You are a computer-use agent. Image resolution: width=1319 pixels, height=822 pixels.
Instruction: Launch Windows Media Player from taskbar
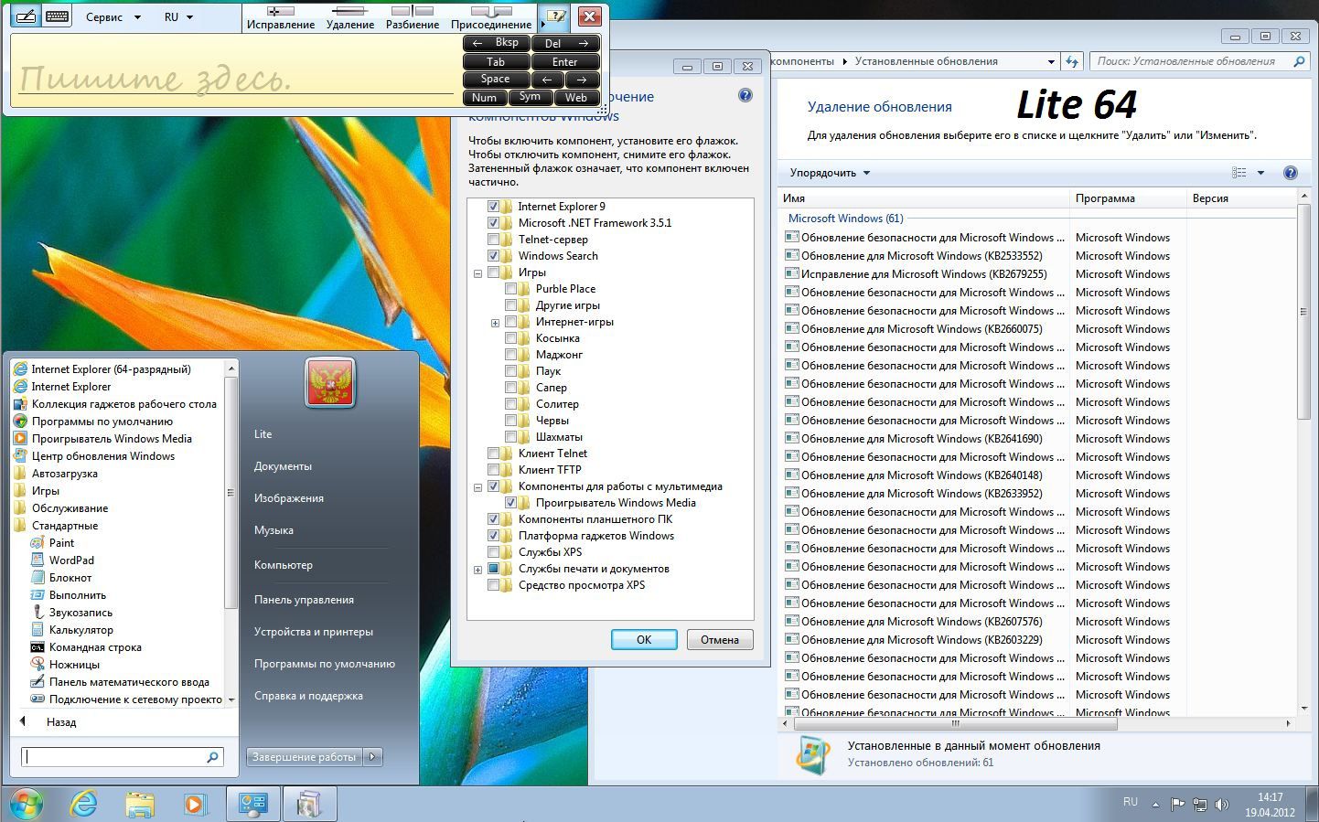(194, 804)
